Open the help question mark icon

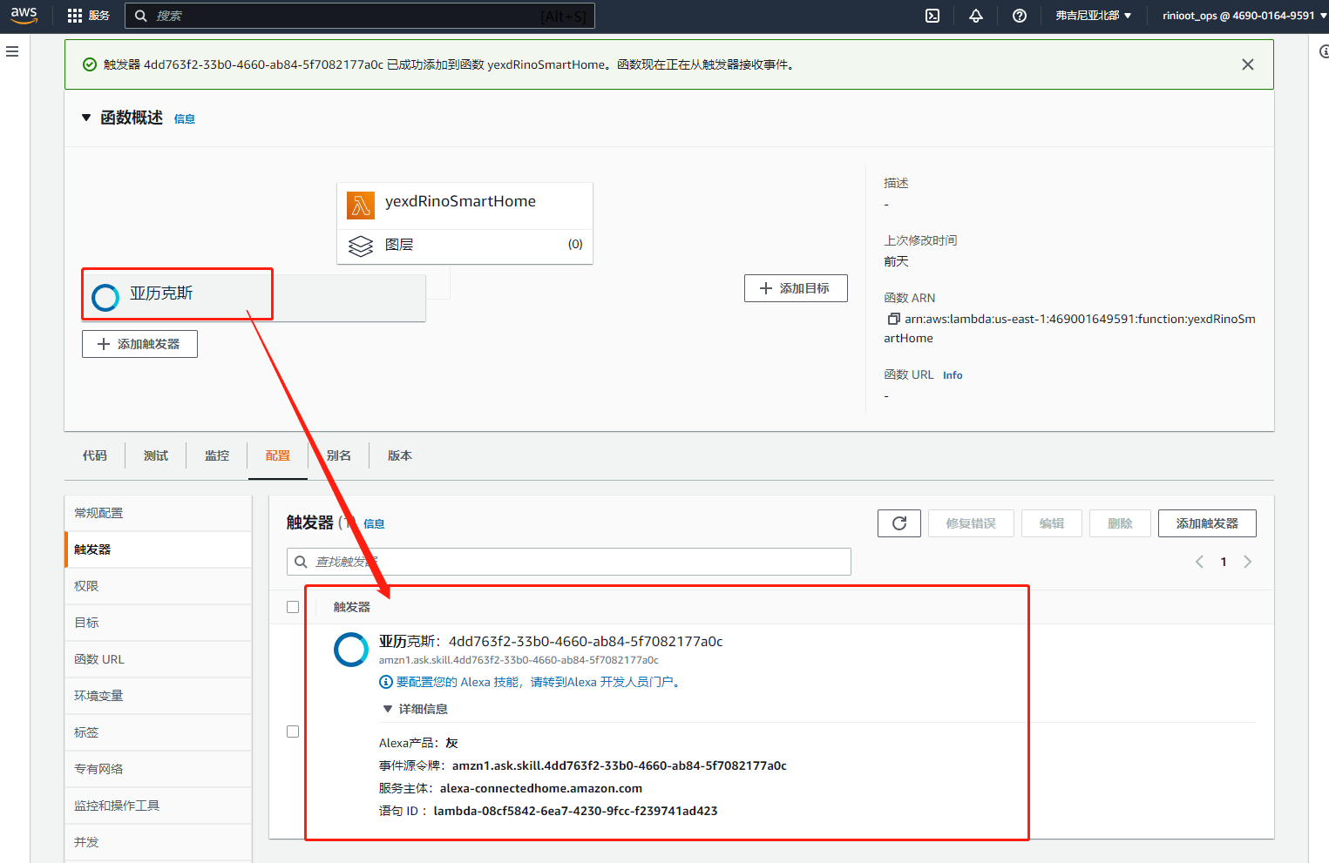point(1020,16)
